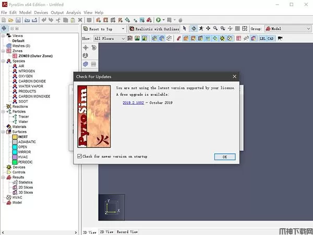Click the 123 statistics icon in filter toolbar
This screenshot has width=313, height=235.
[x=246, y=38]
